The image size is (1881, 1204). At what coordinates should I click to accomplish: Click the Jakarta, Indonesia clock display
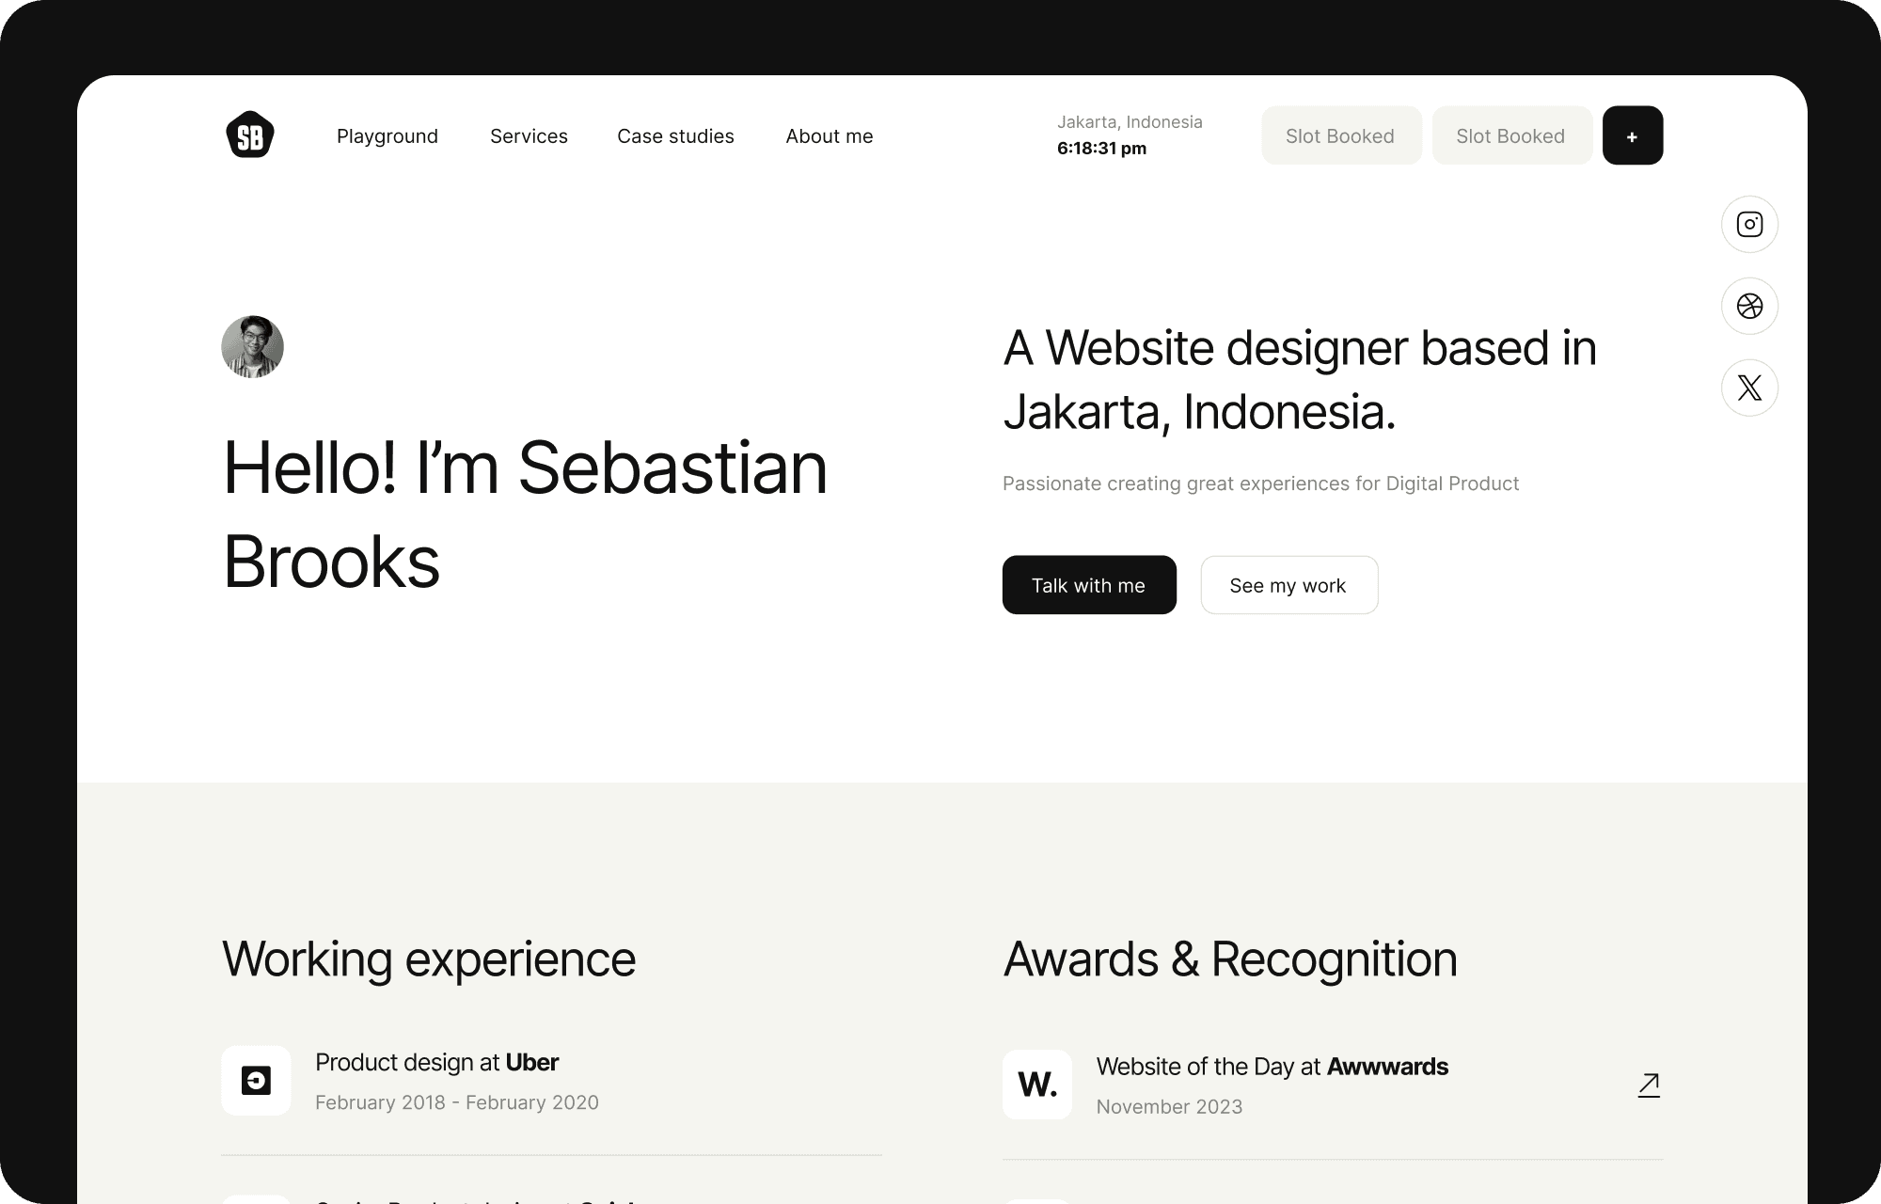(1130, 135)
